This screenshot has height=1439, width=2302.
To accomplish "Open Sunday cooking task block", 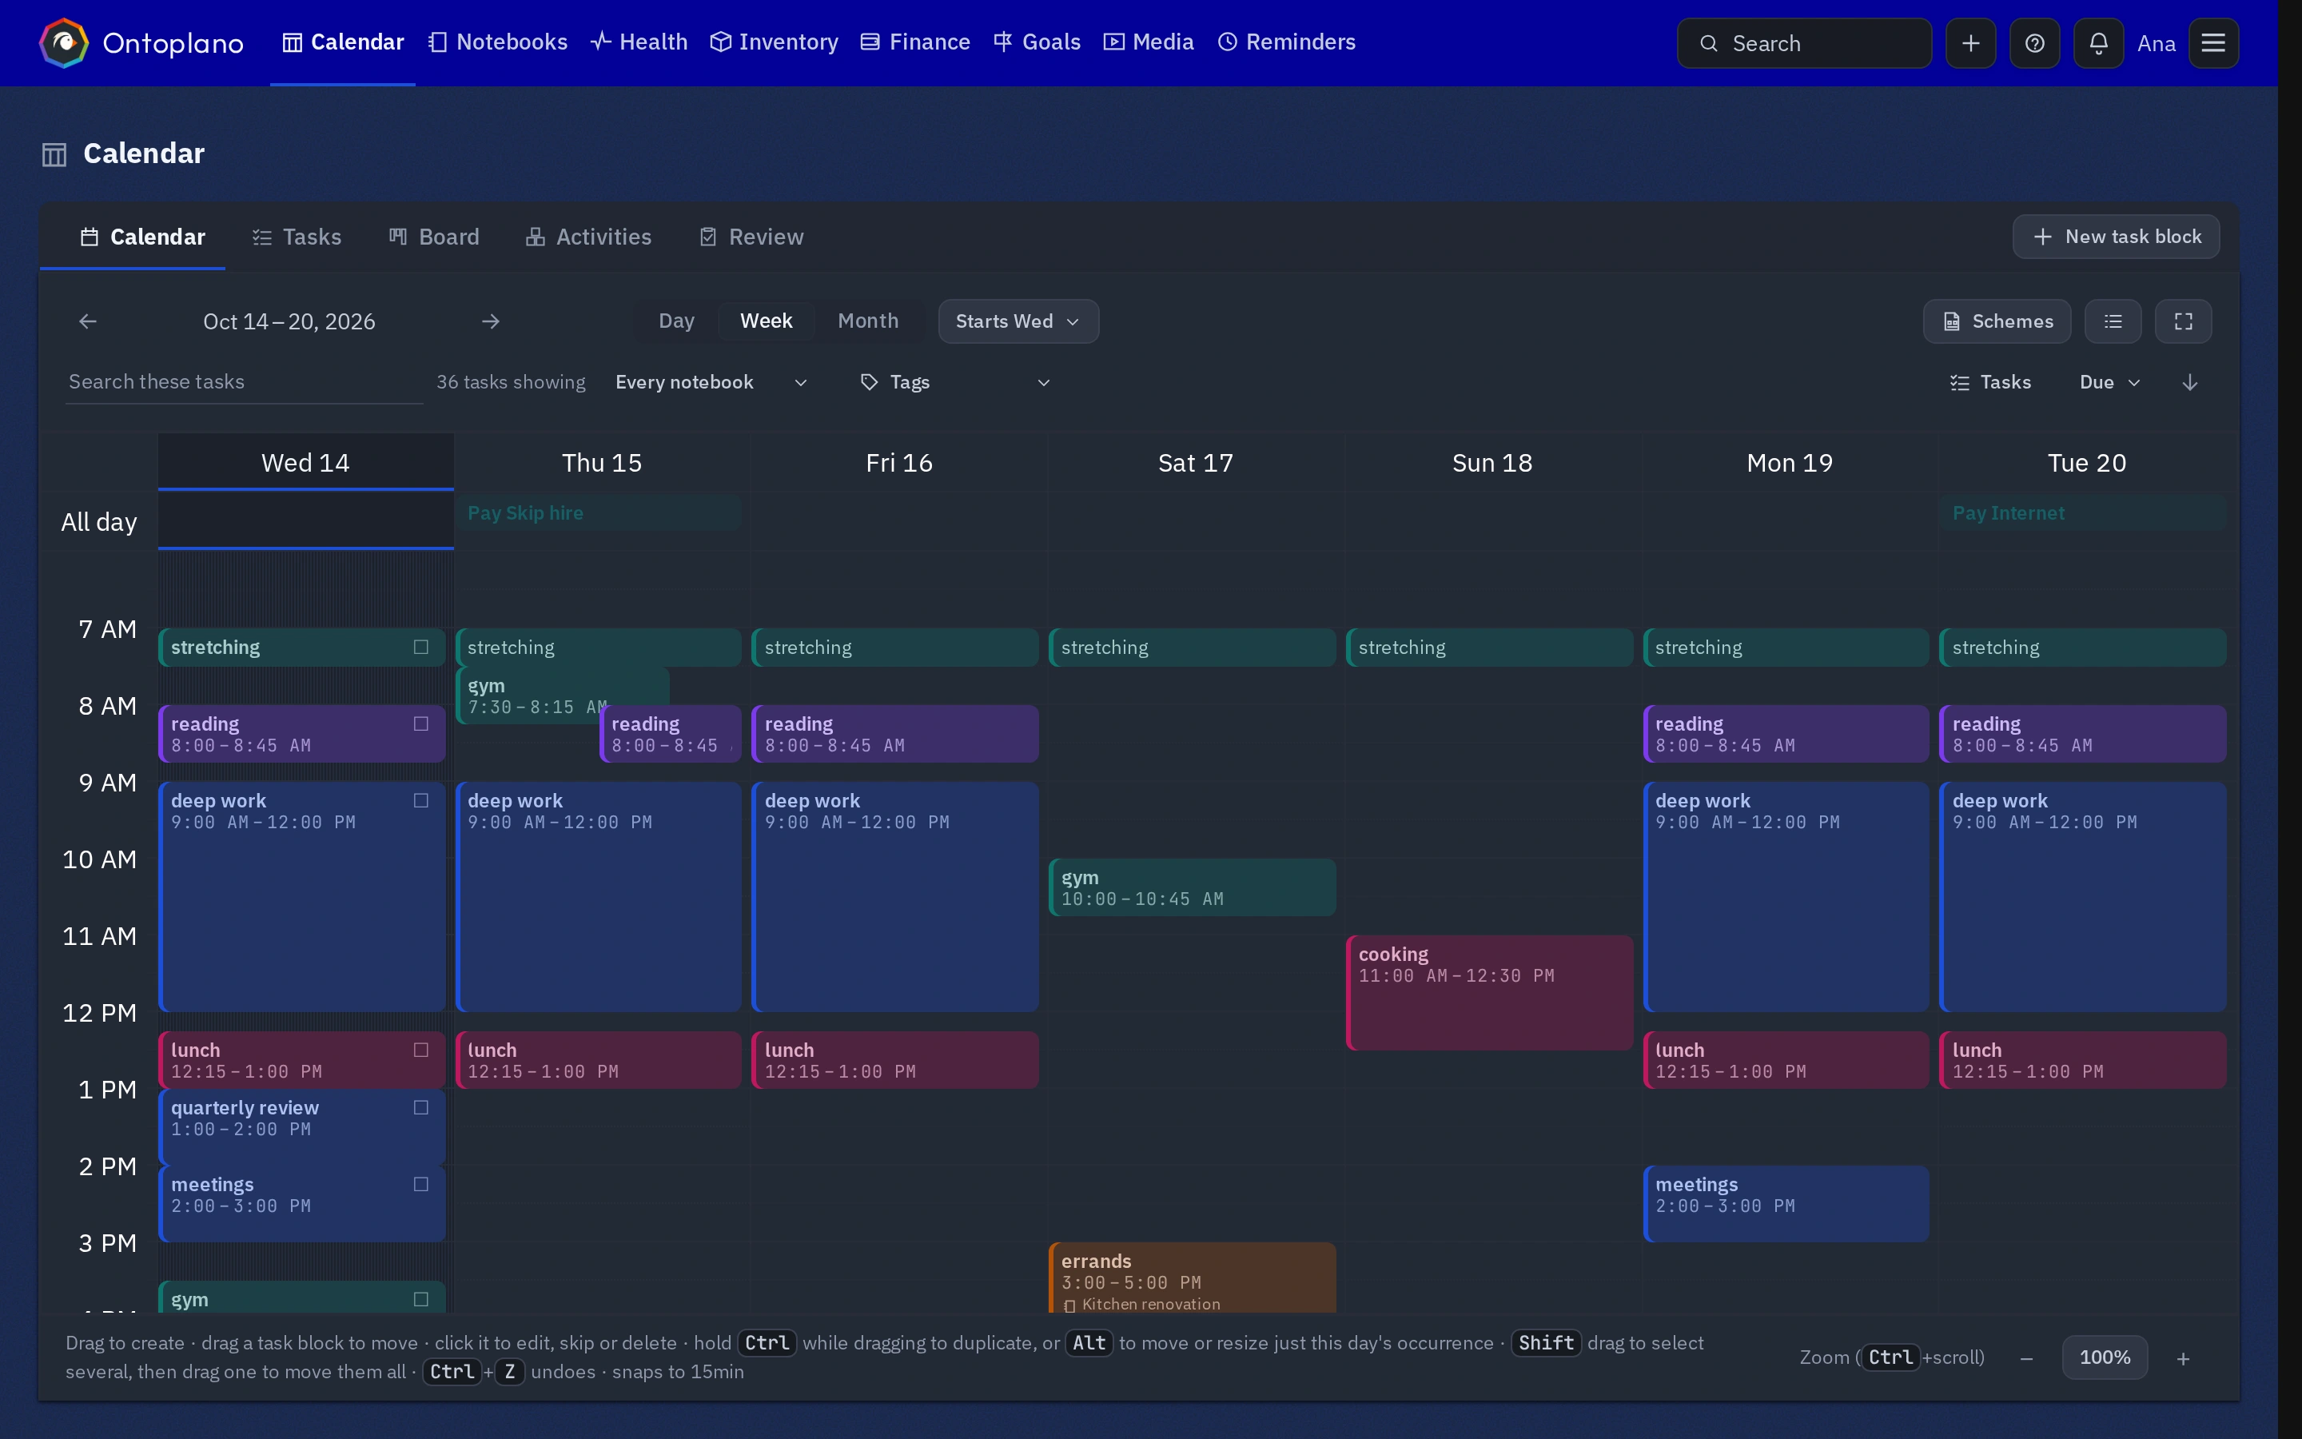I will tap(1490, 993).
